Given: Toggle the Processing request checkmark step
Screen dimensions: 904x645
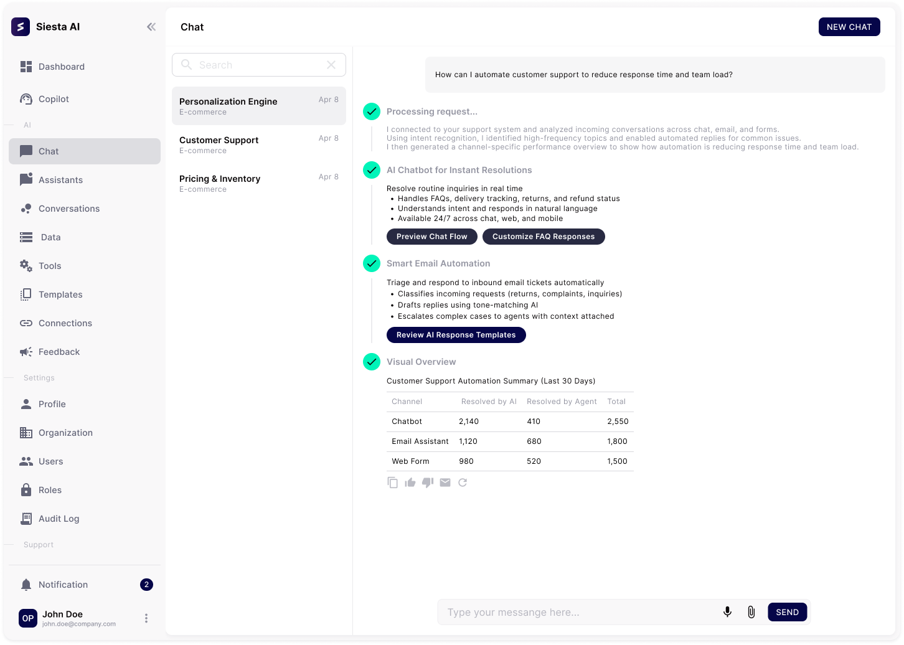Looking at the screenshot, I should pos(372,111).
